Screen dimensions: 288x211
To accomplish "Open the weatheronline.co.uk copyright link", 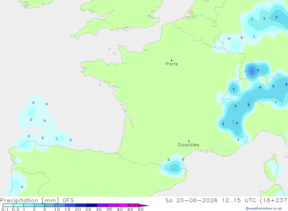I will click(x=264, y=208).
